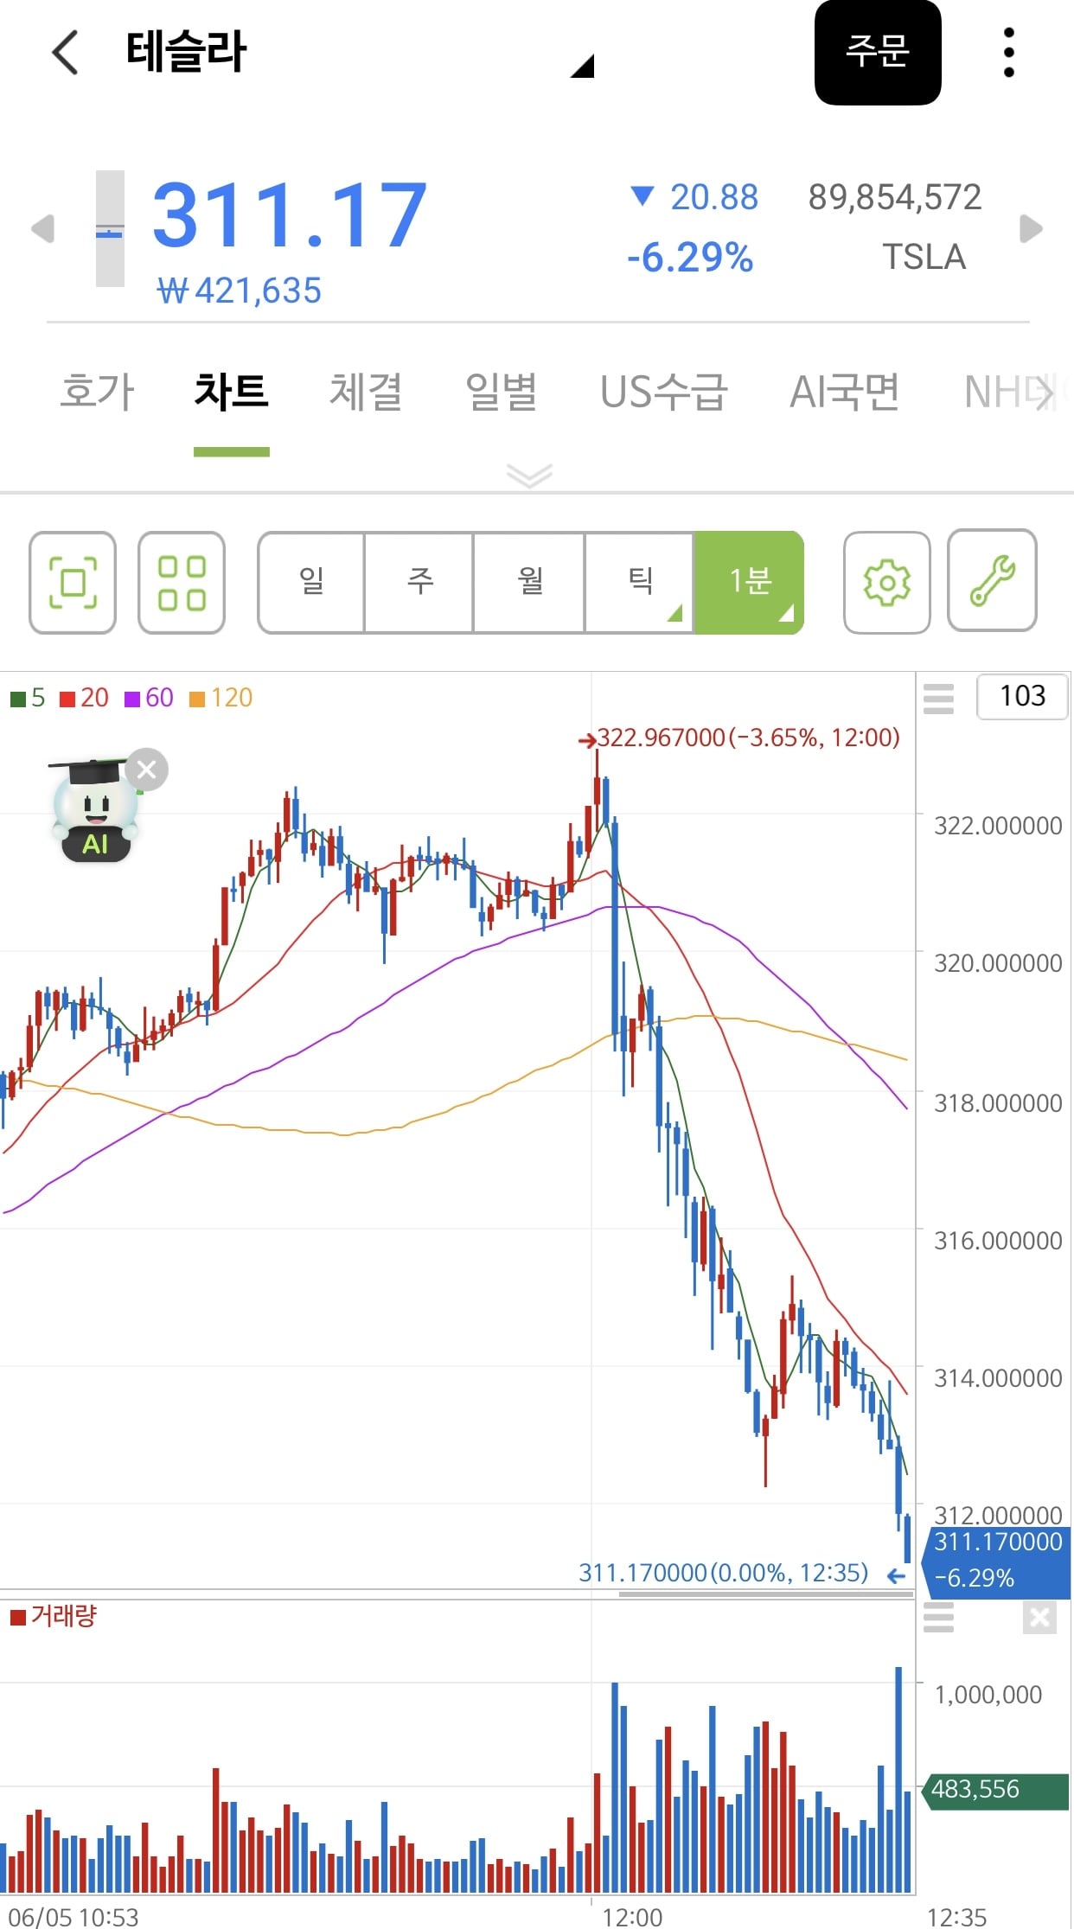Tap the 12:00 time axis label
The width and height of the screenshot is (1074, 1929).
(x=633, y=1917)
